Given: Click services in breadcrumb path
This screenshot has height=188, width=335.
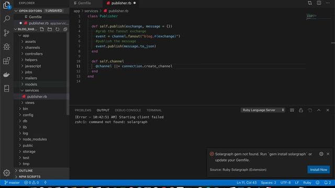Looking at the screenshot, I should (x=91, y=11).
